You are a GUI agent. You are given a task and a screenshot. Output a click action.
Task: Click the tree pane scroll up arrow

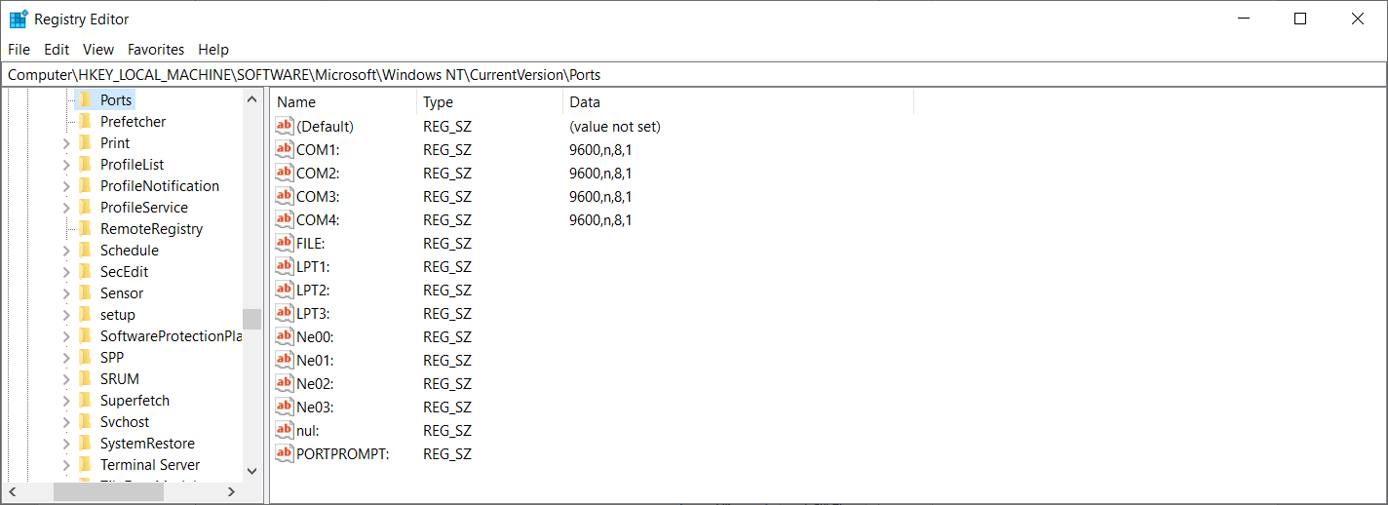coord(251,99)
